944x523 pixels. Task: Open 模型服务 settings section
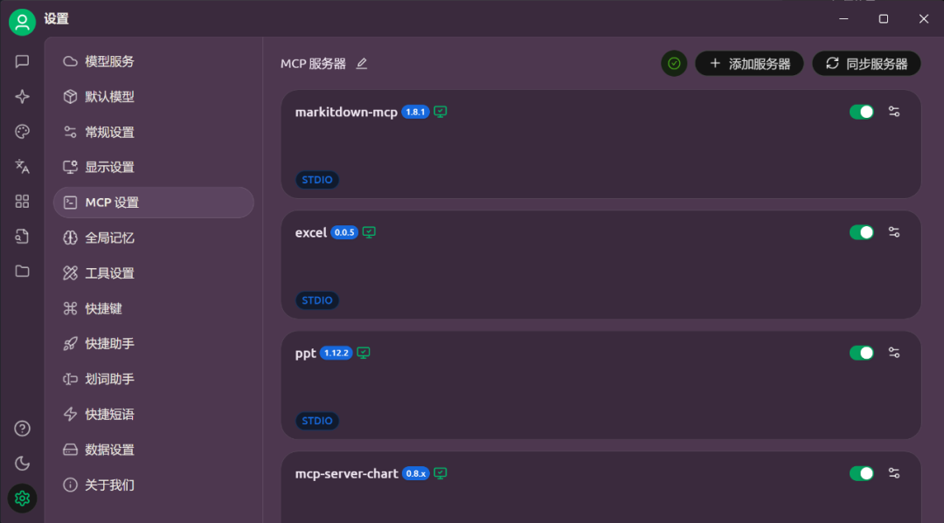point(154,61)
